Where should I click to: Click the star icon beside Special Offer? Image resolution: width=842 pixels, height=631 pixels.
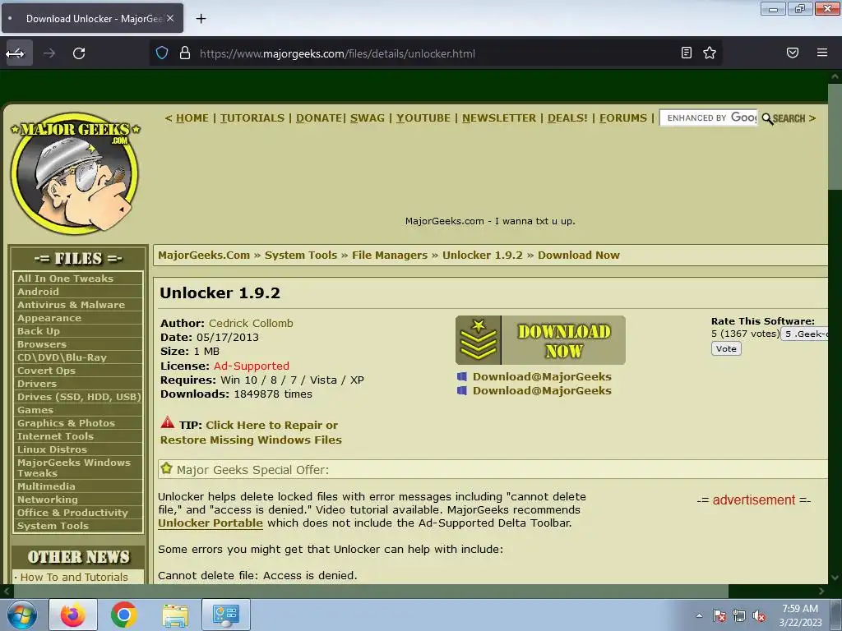[166, 468]
